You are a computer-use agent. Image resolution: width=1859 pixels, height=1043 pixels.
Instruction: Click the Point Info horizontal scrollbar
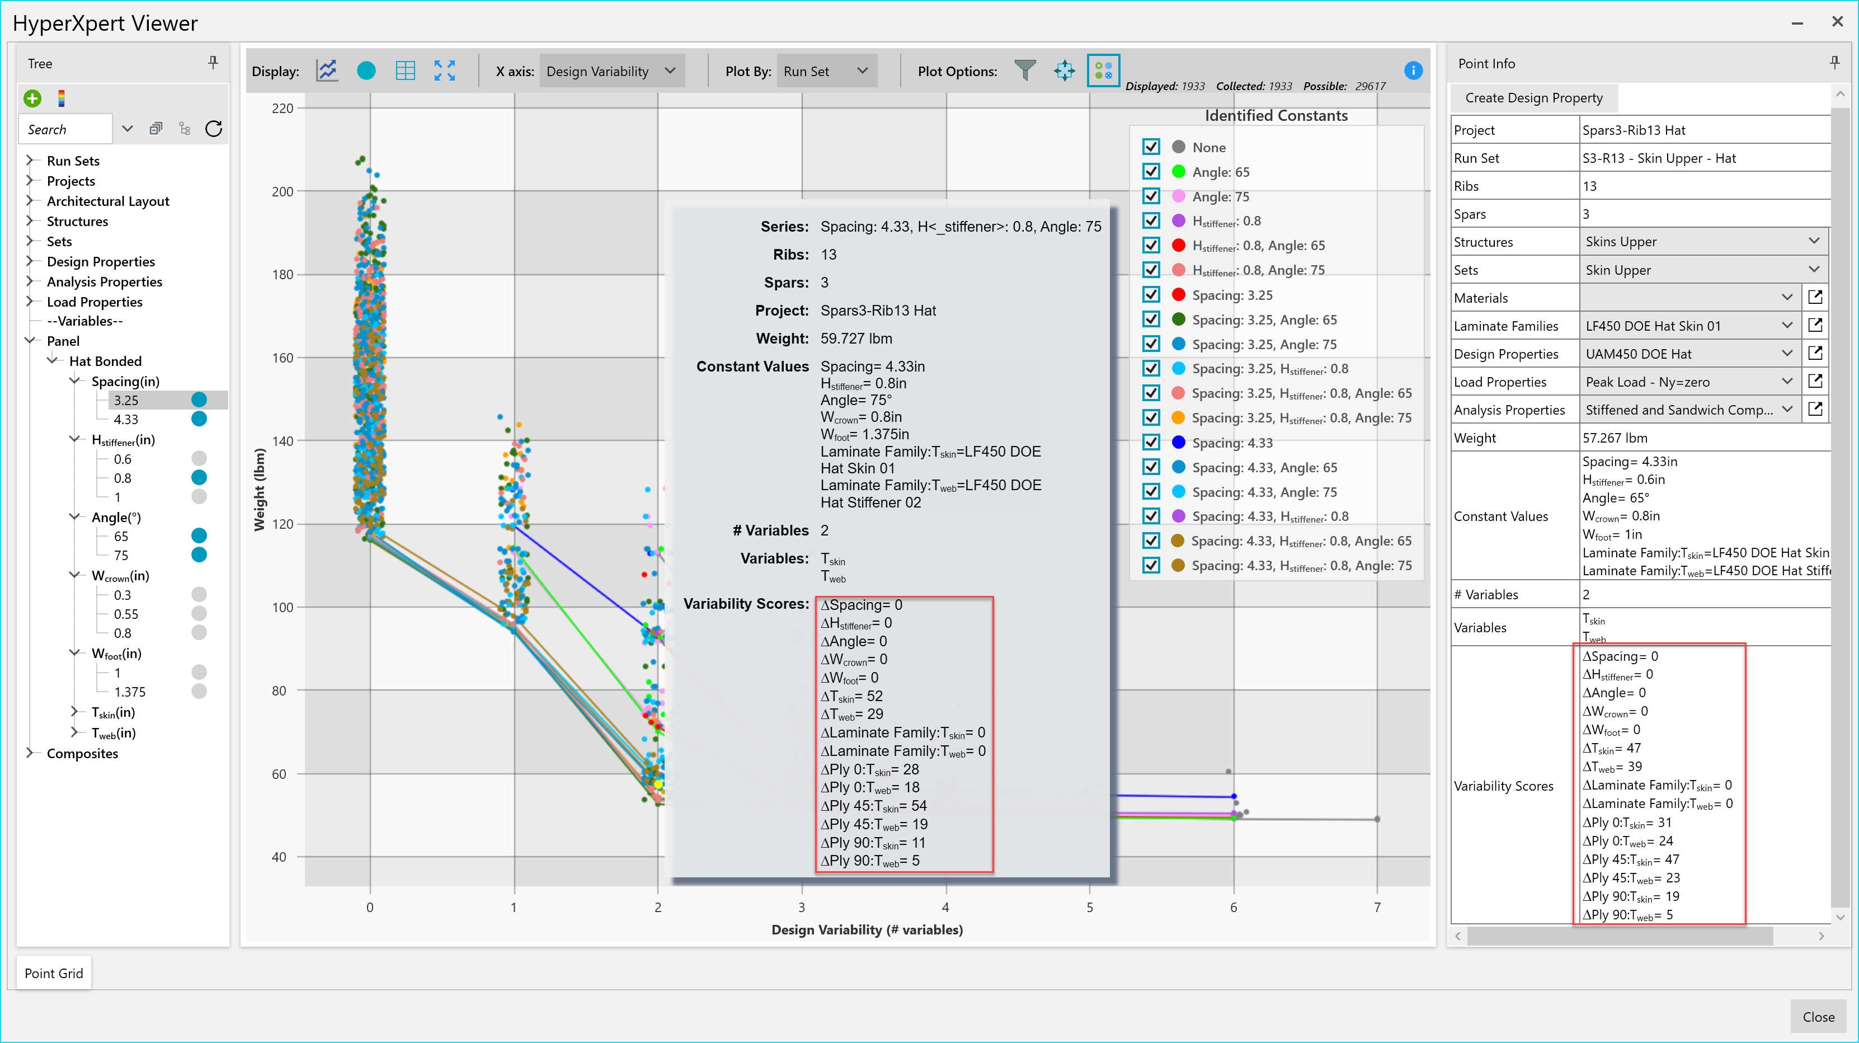pos(1620,936)
